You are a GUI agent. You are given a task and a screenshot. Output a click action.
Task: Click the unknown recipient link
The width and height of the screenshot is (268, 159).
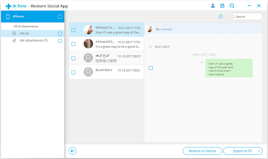tap(166, 29)
